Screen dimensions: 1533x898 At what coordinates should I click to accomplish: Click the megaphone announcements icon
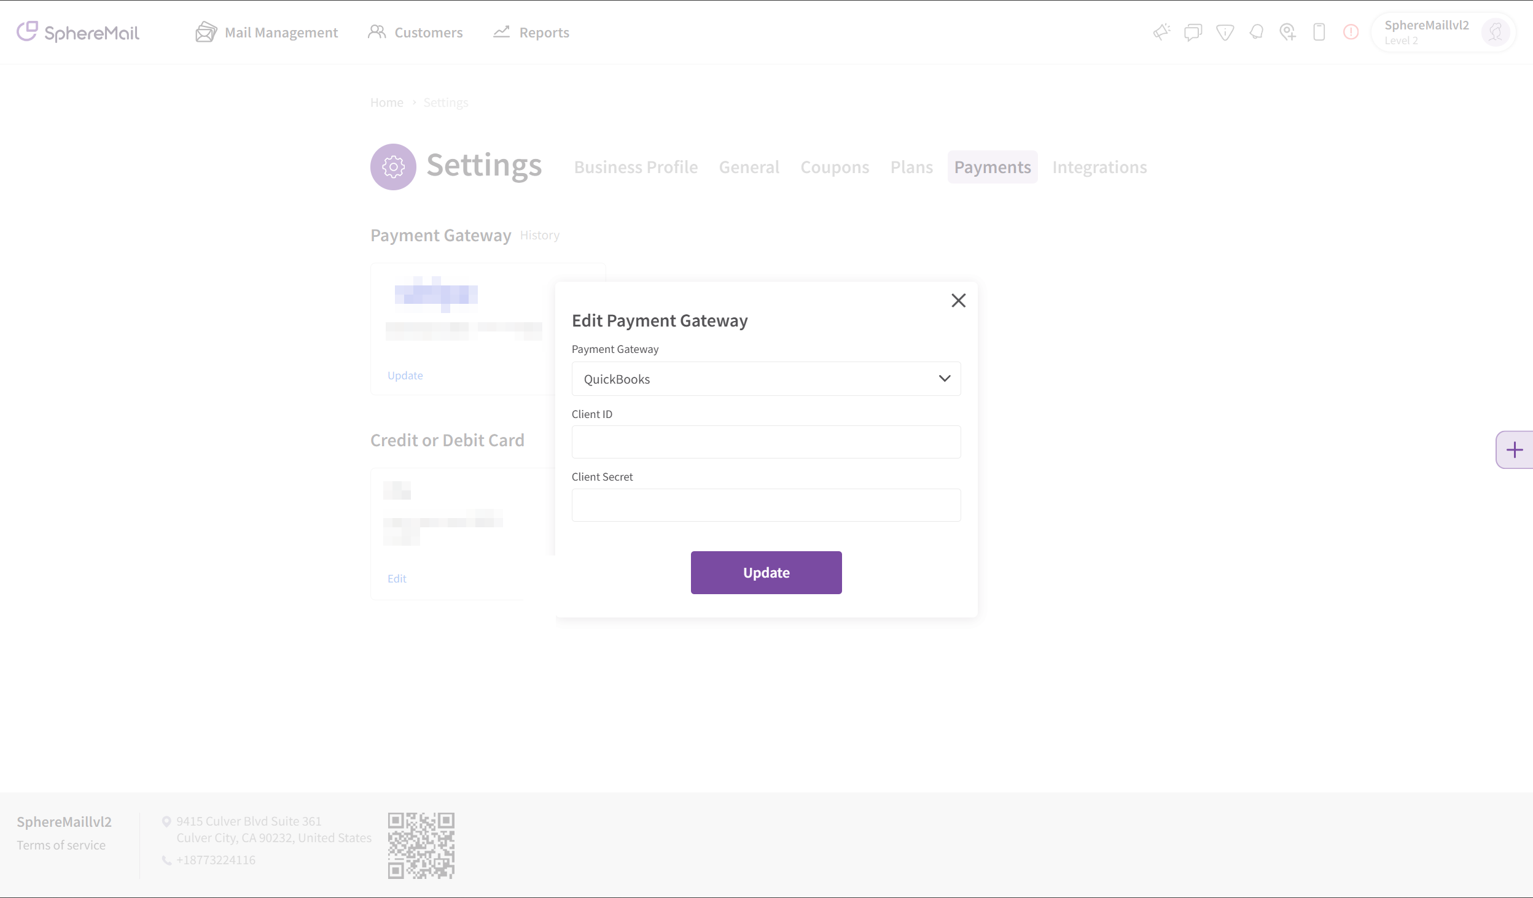pos(1161,32)
